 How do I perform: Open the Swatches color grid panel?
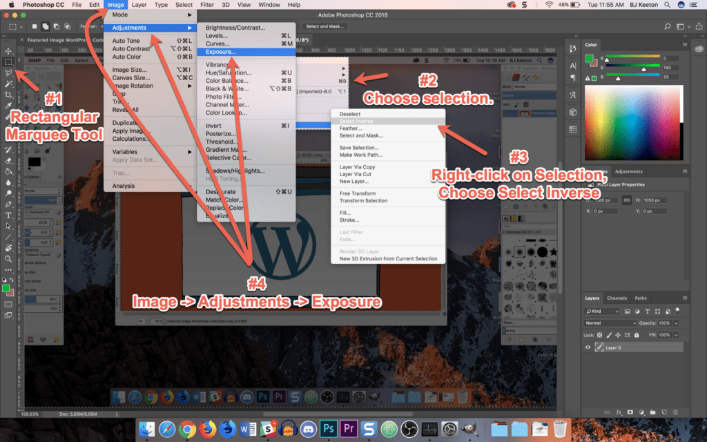pos(572,128)
